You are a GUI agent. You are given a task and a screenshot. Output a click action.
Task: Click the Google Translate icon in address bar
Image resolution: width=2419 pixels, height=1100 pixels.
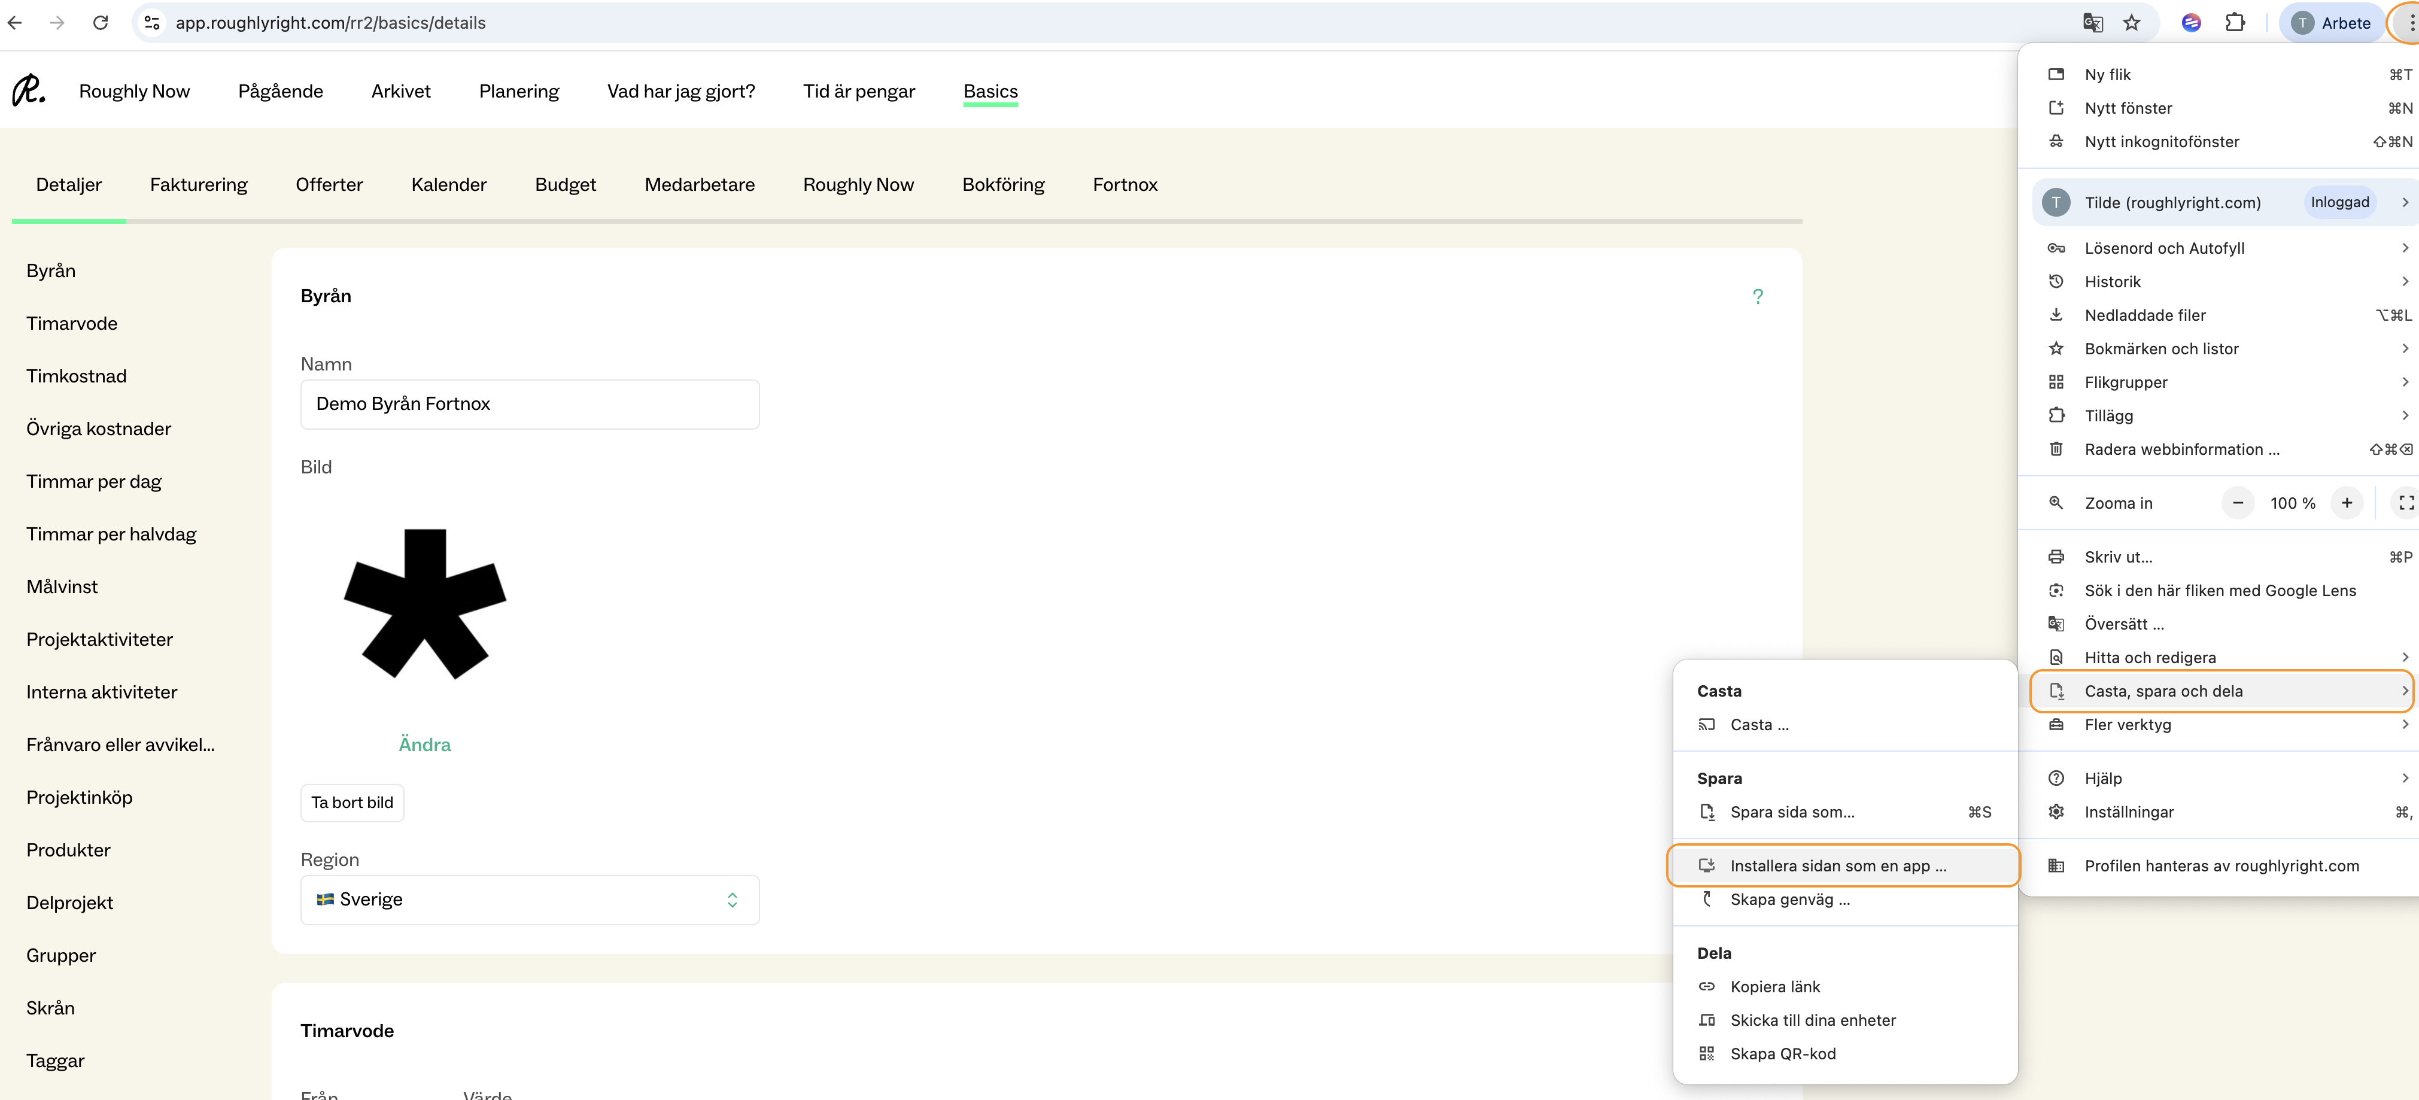[2092, 23]
